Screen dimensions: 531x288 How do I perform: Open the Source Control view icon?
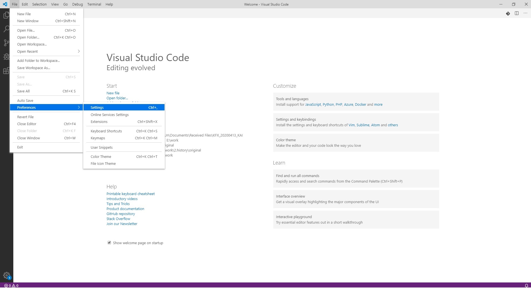6,43
